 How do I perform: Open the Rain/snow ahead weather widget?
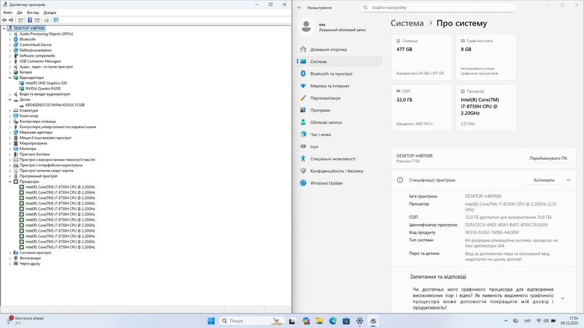coord(25,320)
